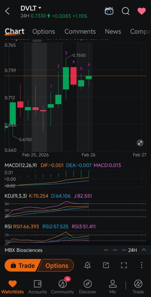Tap the outlined Options button
The image size is (151, 297).
pyautogui.click(x=56, y=266)
